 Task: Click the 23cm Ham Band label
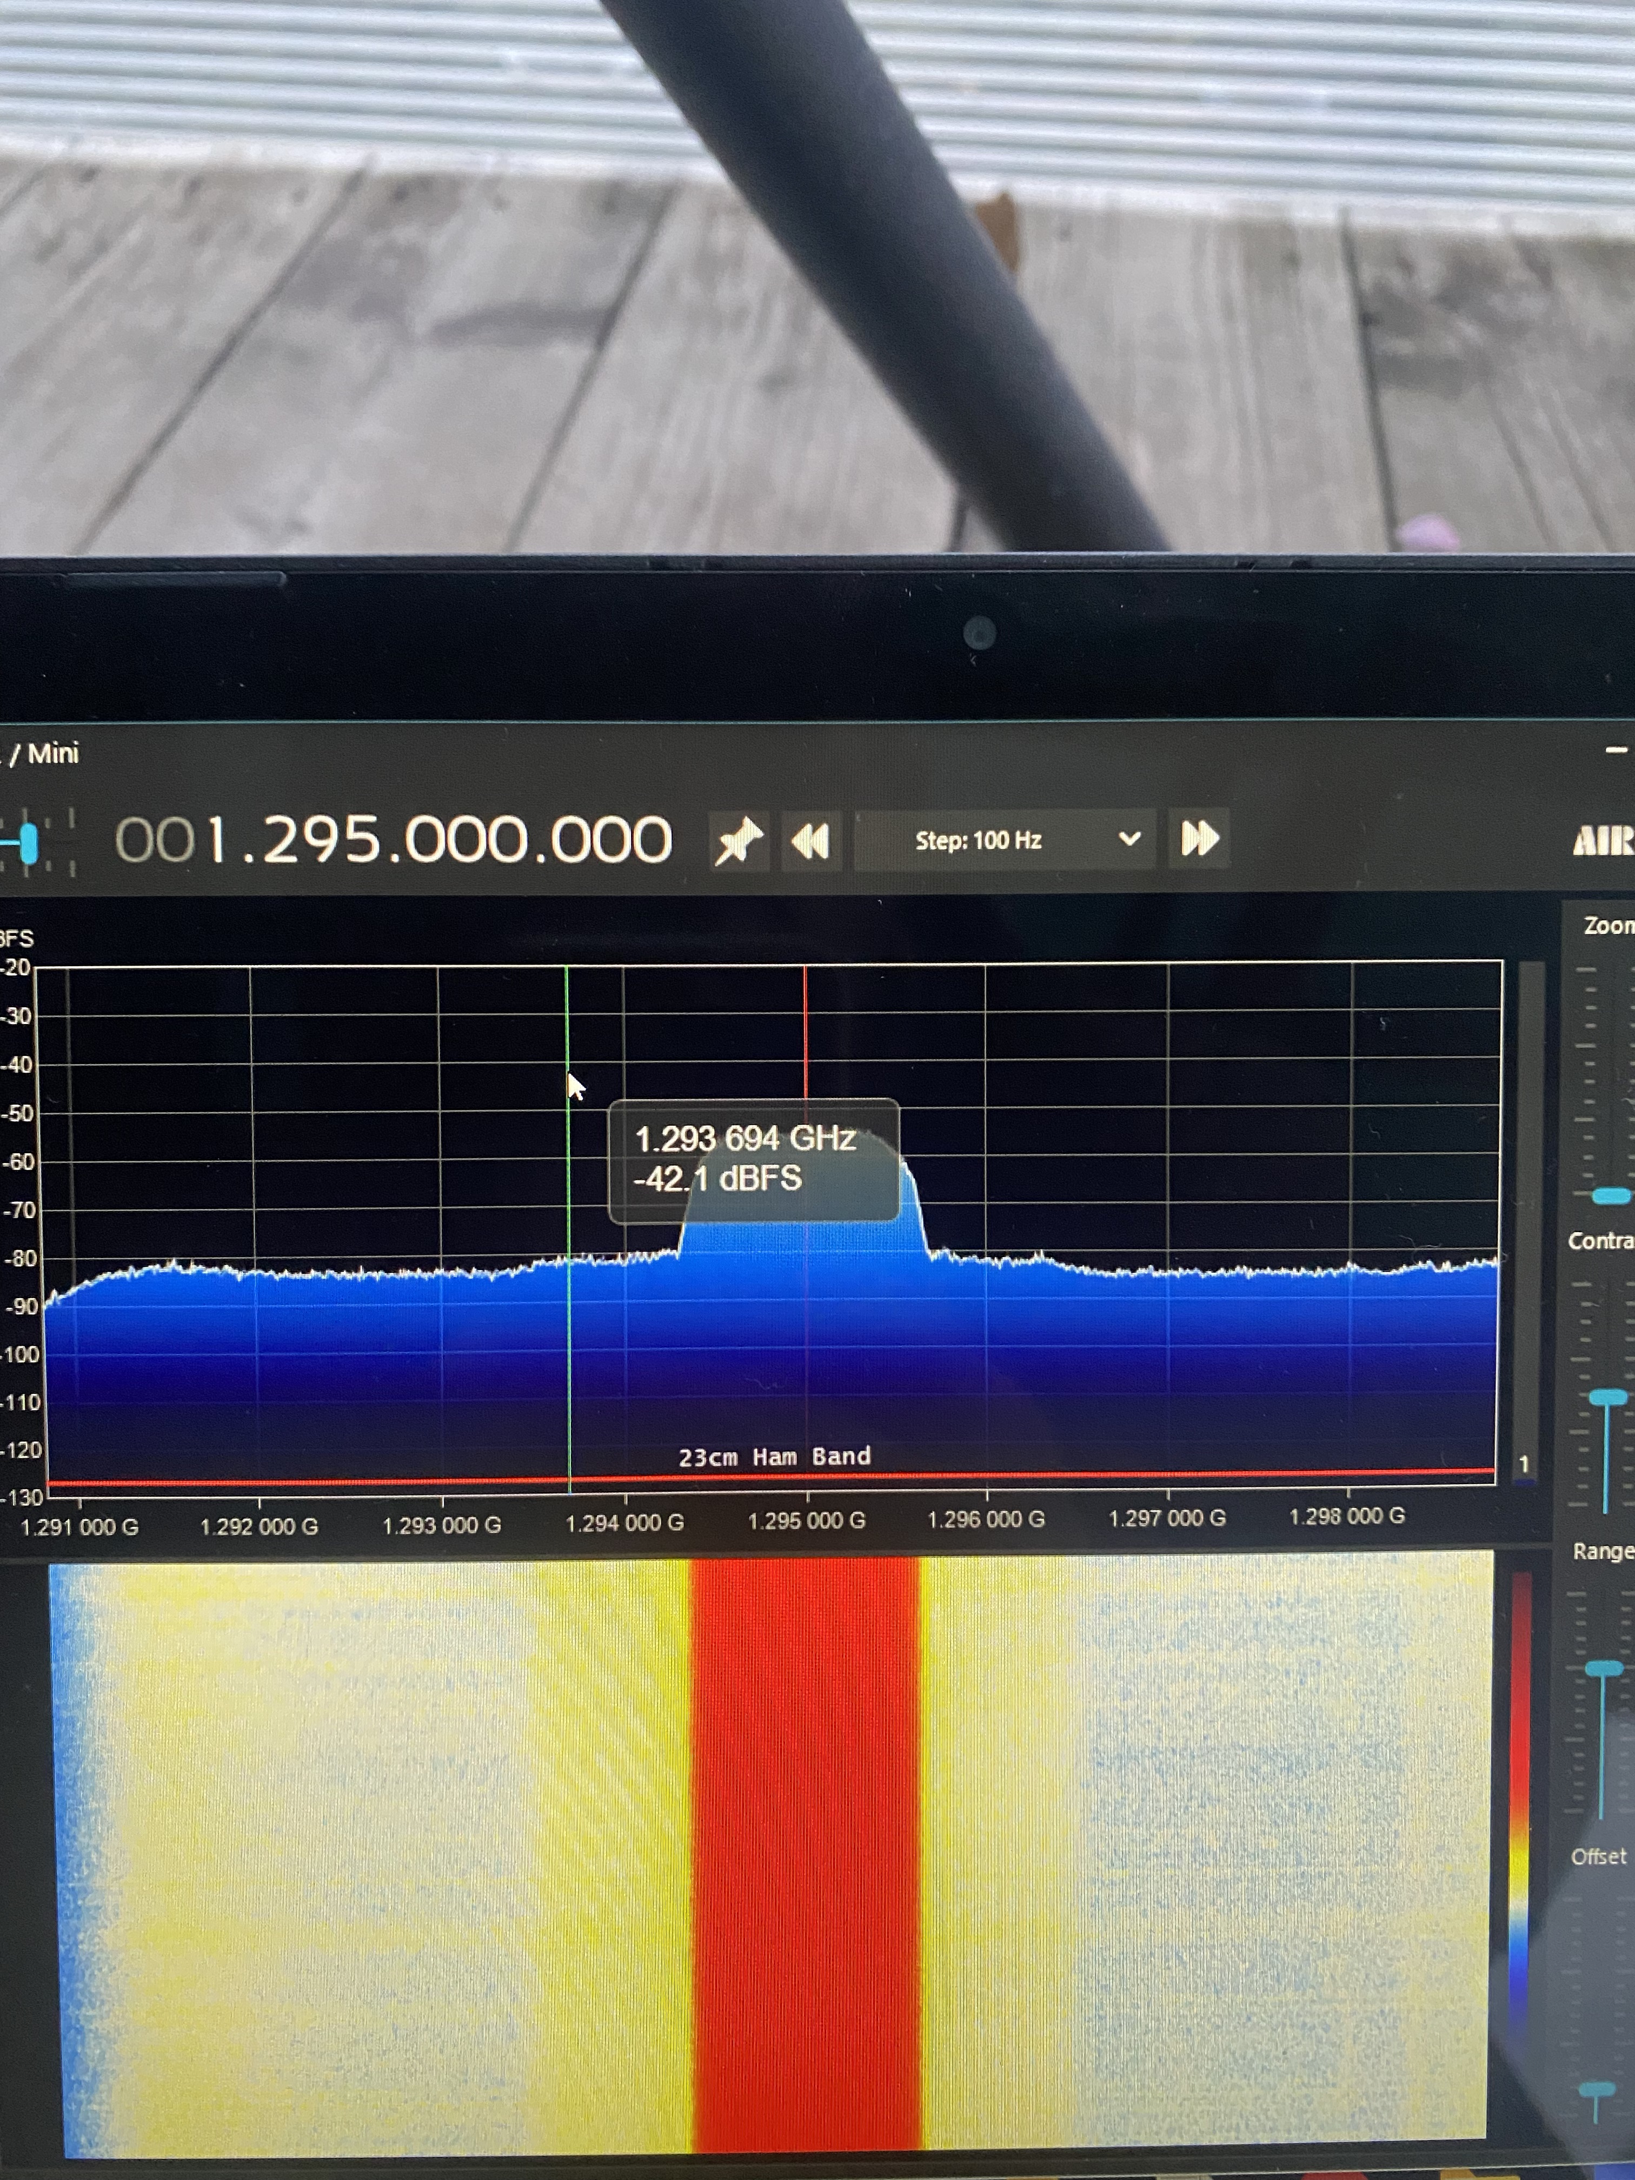tap(774, 1457)
